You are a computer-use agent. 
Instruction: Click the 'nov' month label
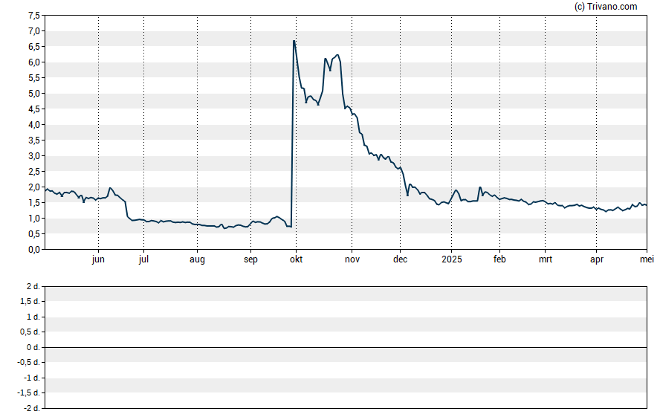click(352, 259)
